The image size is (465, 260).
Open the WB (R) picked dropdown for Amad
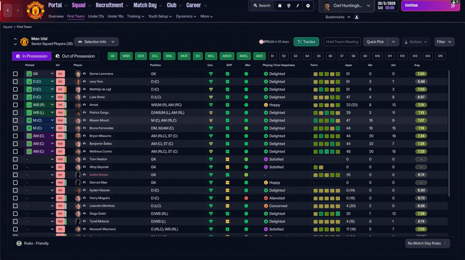click(40, 105)
